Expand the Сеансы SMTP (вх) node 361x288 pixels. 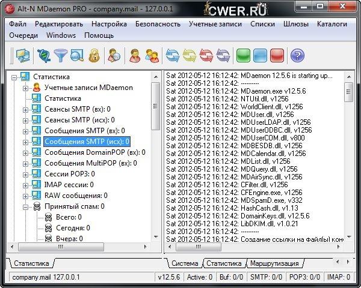click(x=26, y=109)
